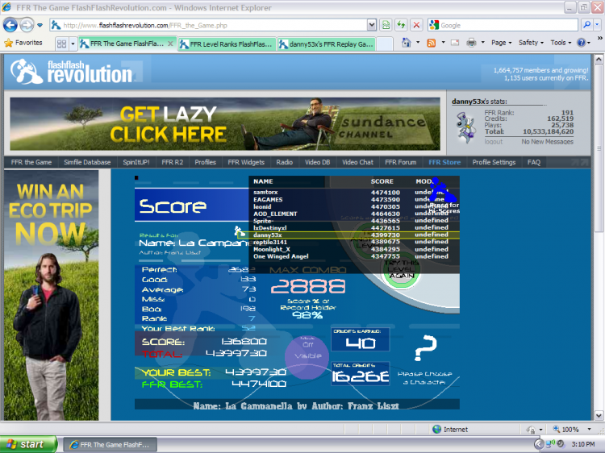Click the logout link

[494, 142]
